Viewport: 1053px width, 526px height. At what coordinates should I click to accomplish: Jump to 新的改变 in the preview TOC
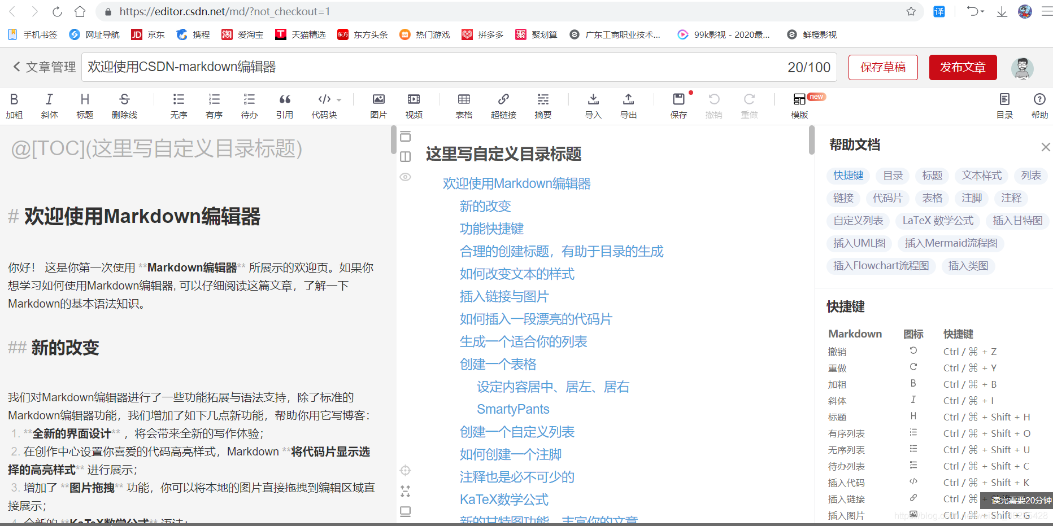tap(485, 206)
